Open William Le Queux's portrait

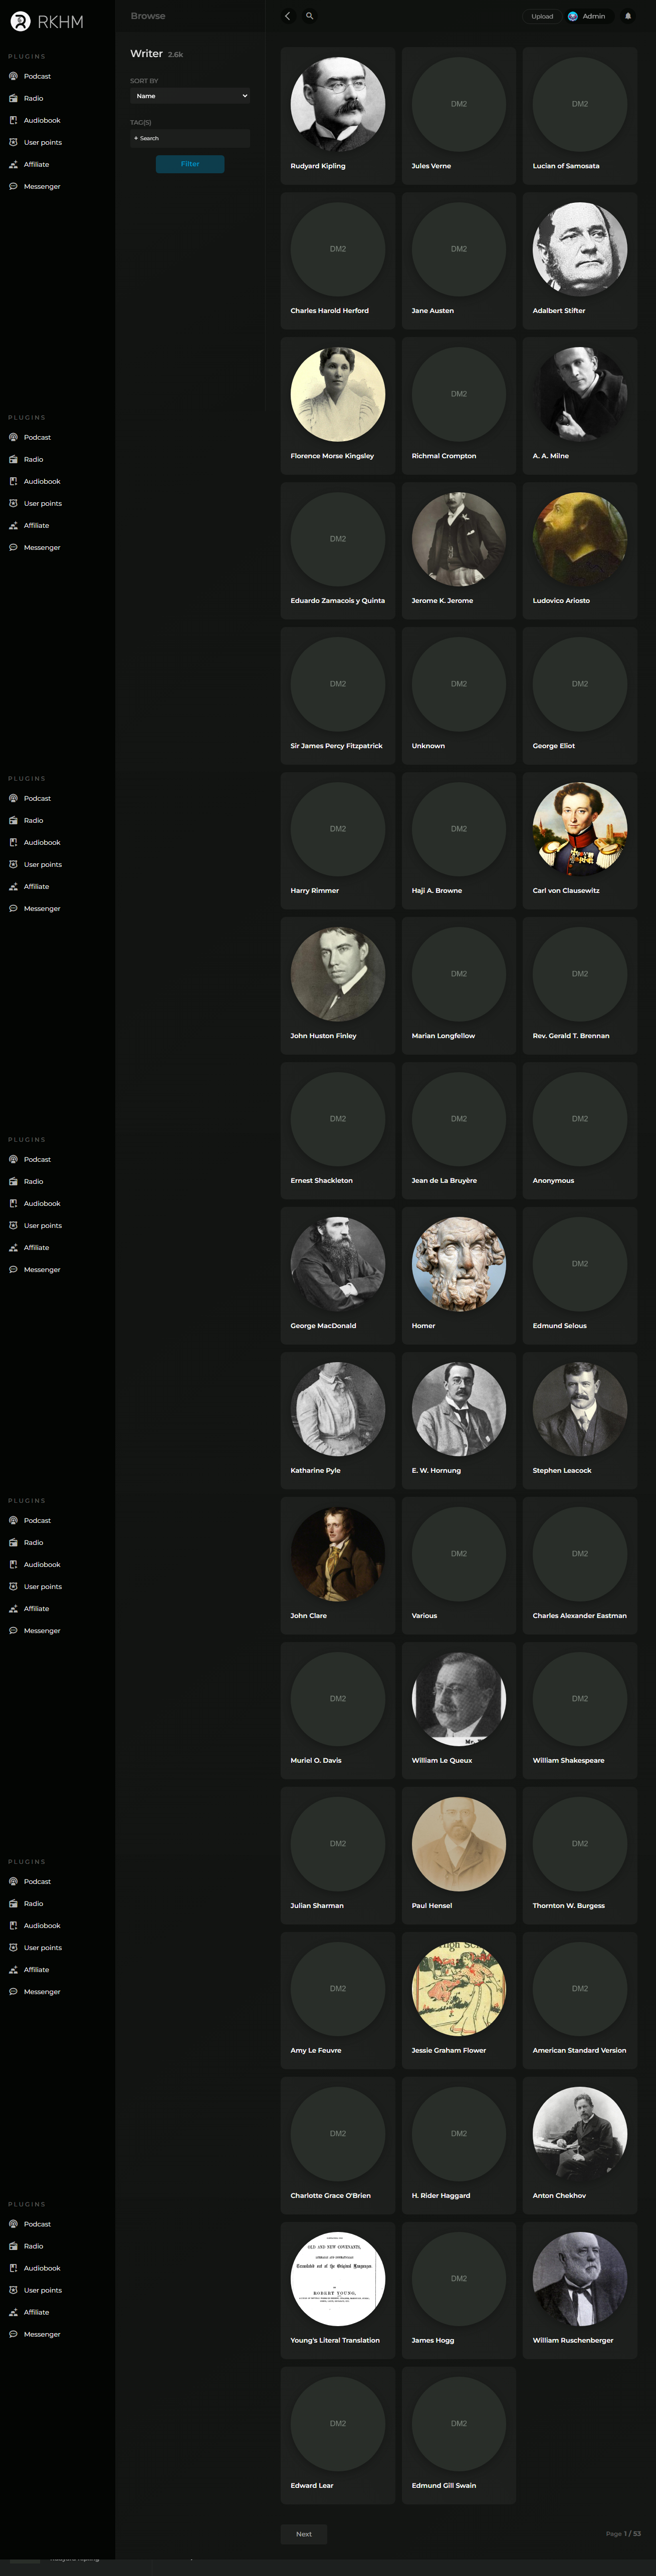pos(459,1699)
